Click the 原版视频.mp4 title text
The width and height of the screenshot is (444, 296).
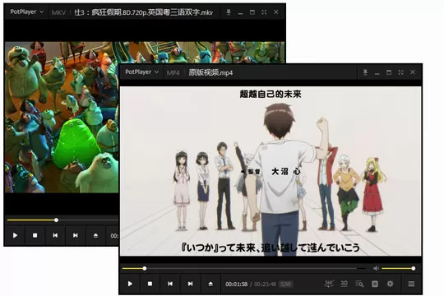210,72
